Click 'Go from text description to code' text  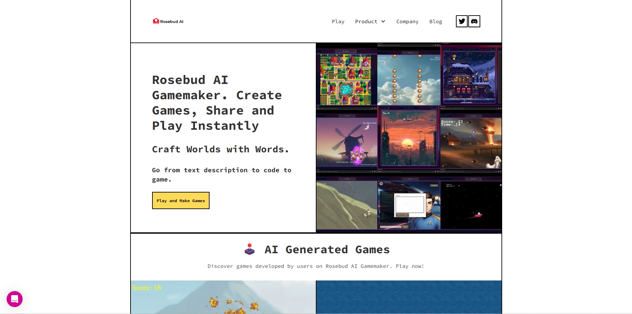(222, 175)
